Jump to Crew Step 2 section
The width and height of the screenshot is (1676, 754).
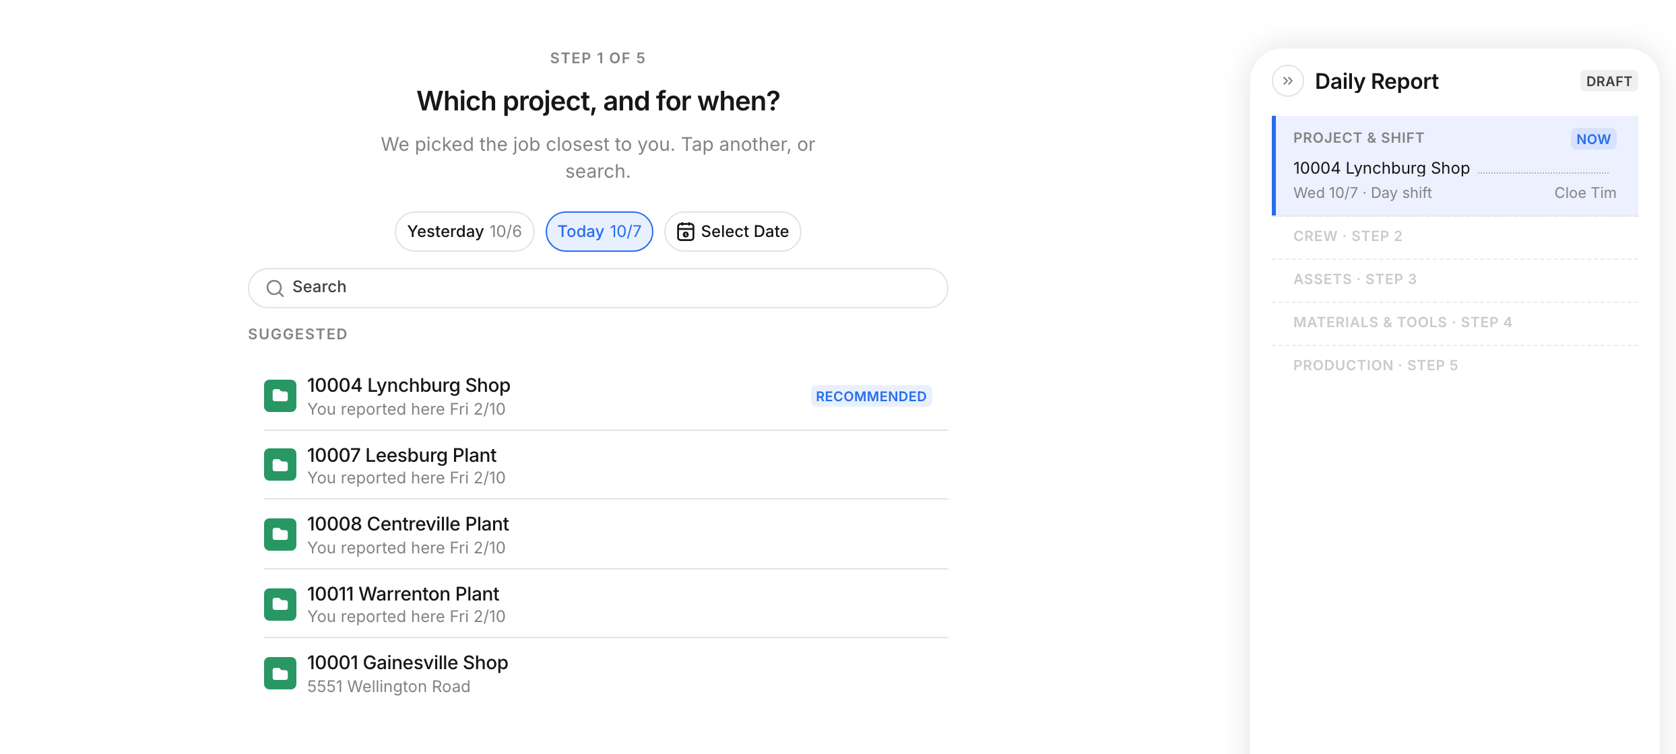[1455, 237]
